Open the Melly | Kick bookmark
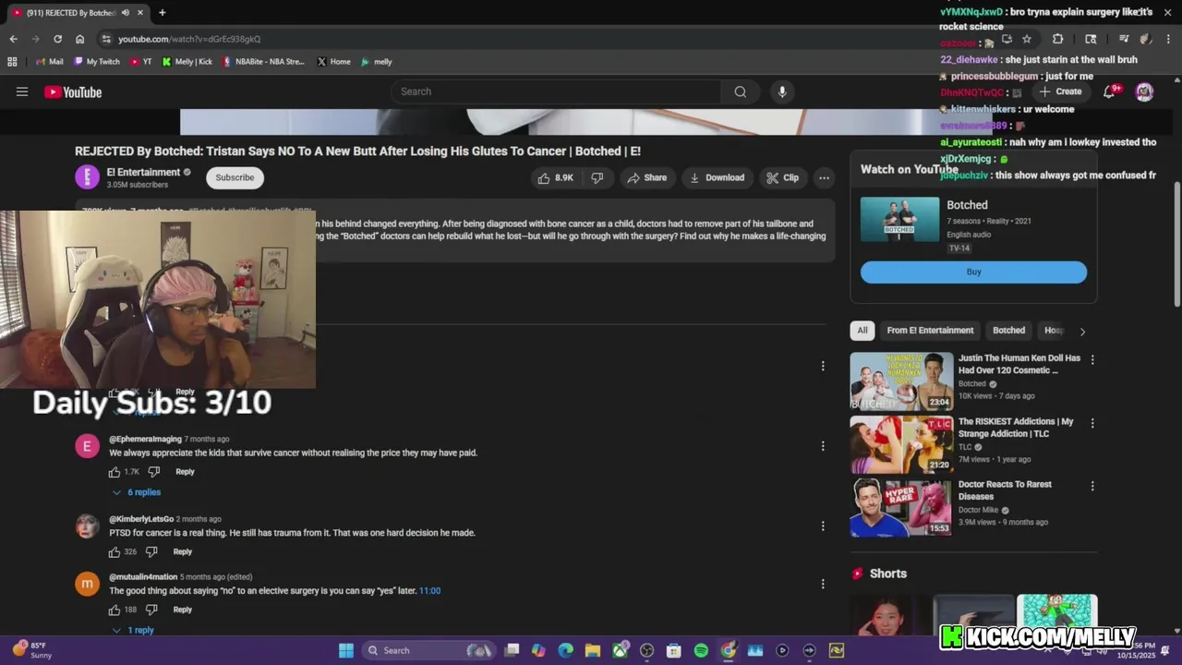This screenshot has height=665, width=1182. click(x=187, y=62)
